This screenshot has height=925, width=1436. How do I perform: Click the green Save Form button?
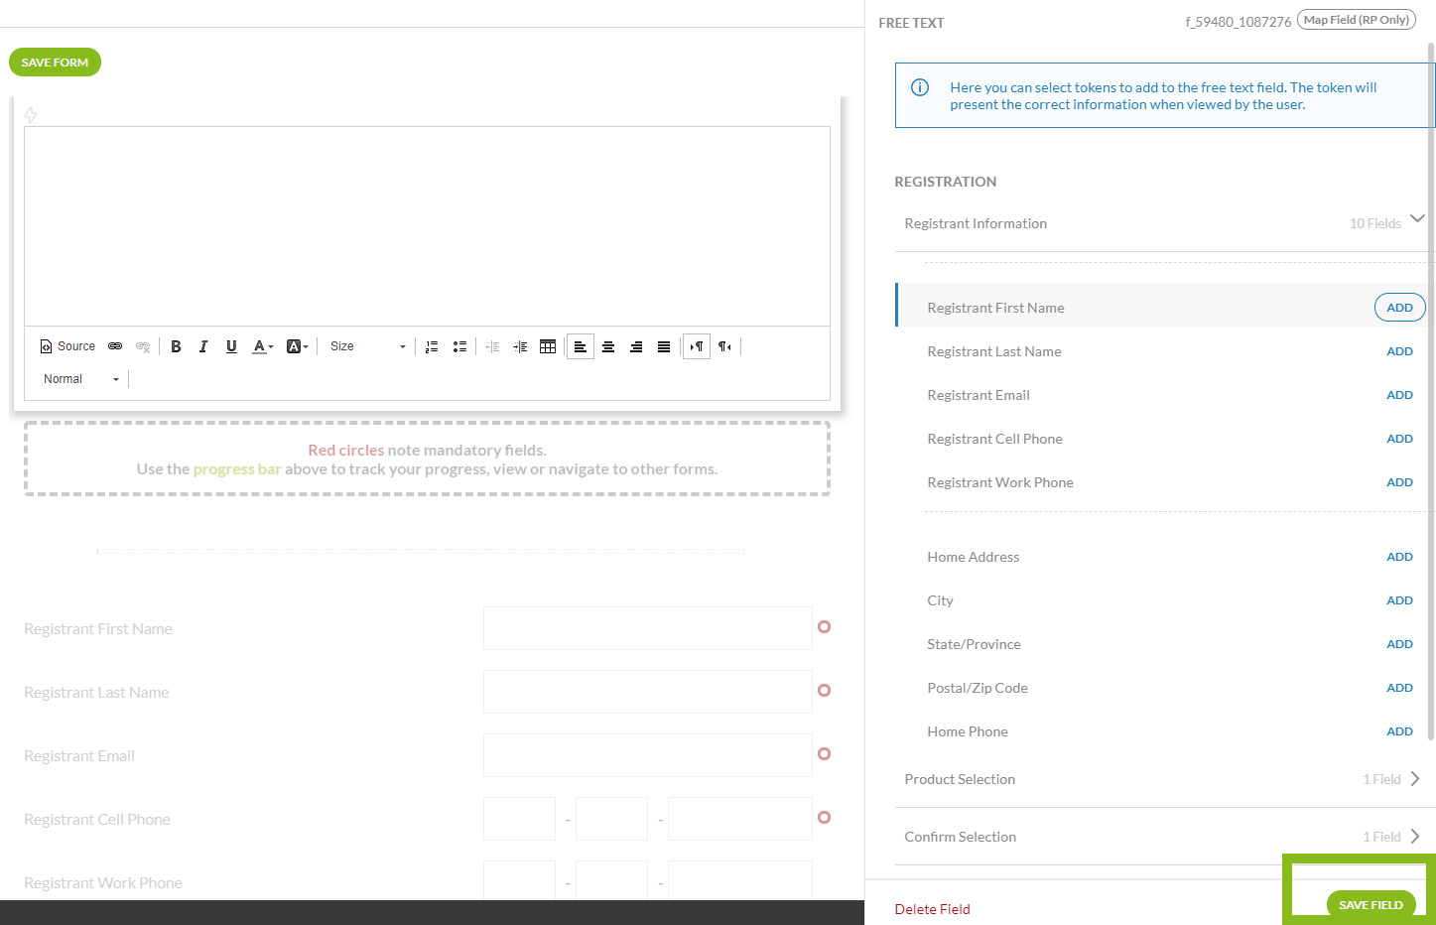(55, 63)
